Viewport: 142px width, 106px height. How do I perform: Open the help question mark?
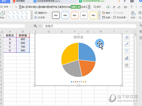131,7
